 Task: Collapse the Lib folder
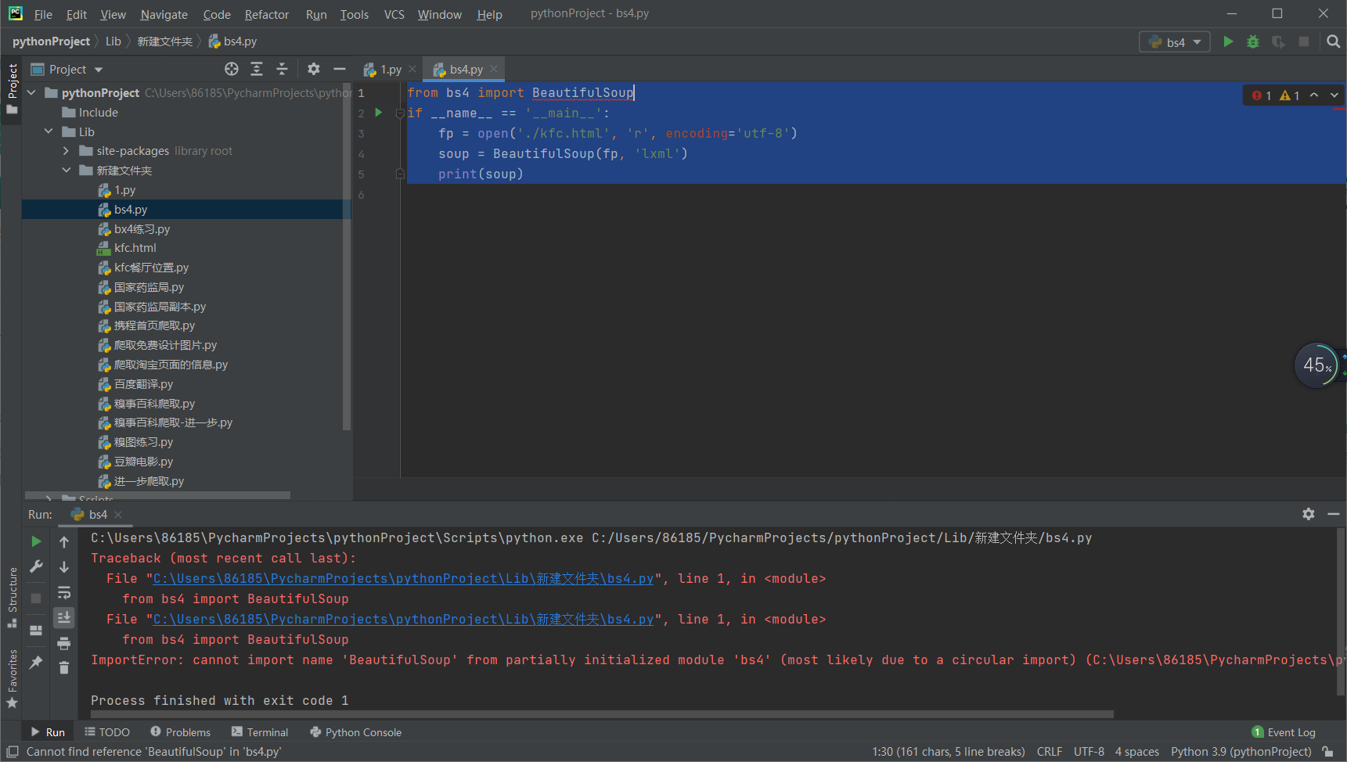49,131
